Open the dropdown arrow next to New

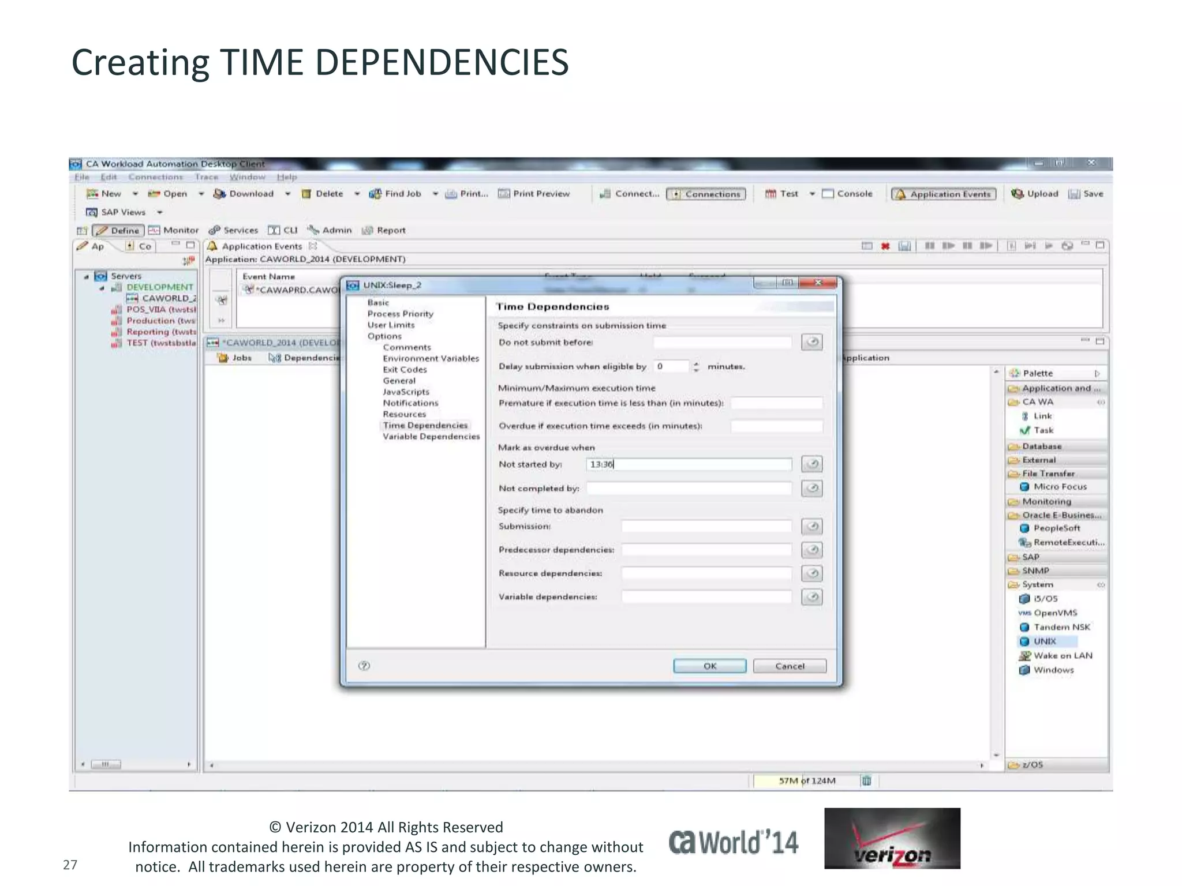coord(135,194)
